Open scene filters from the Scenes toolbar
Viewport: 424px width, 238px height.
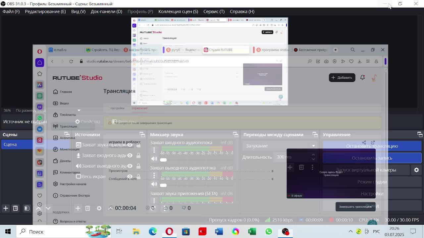click(x=27, y=208)
